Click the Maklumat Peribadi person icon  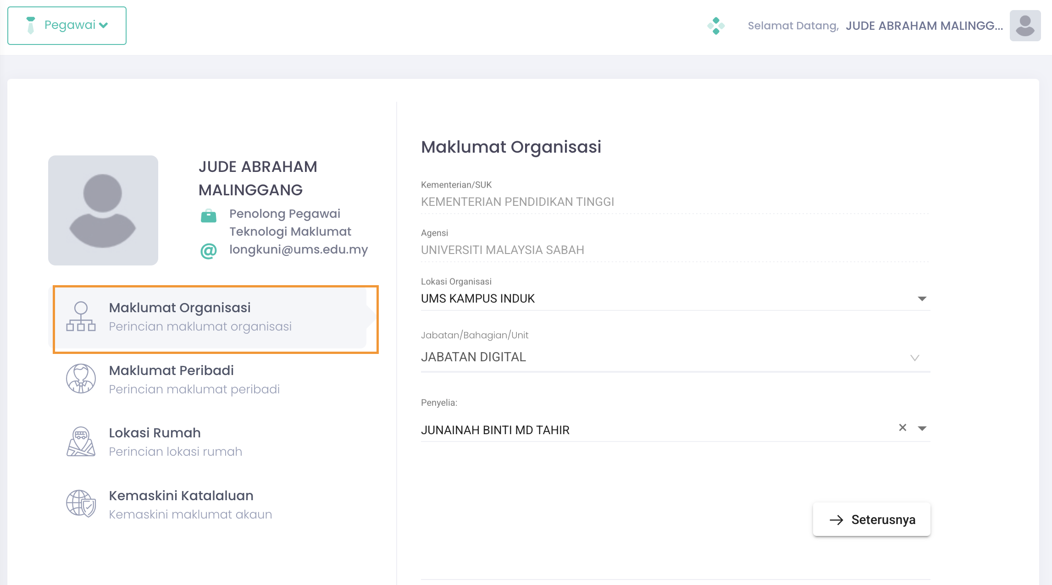pyautogui.click(x=81, y=379)
